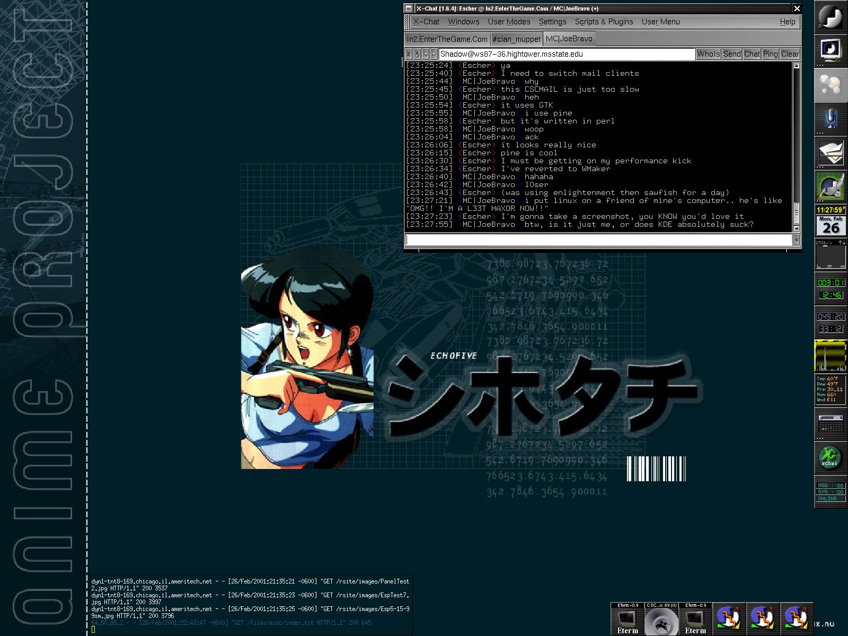Image resolution: width=848 pixels, height=636 pixels.
Task: Click message 'this CSCMAIL is just too slow'
Action: click(570, 90)
